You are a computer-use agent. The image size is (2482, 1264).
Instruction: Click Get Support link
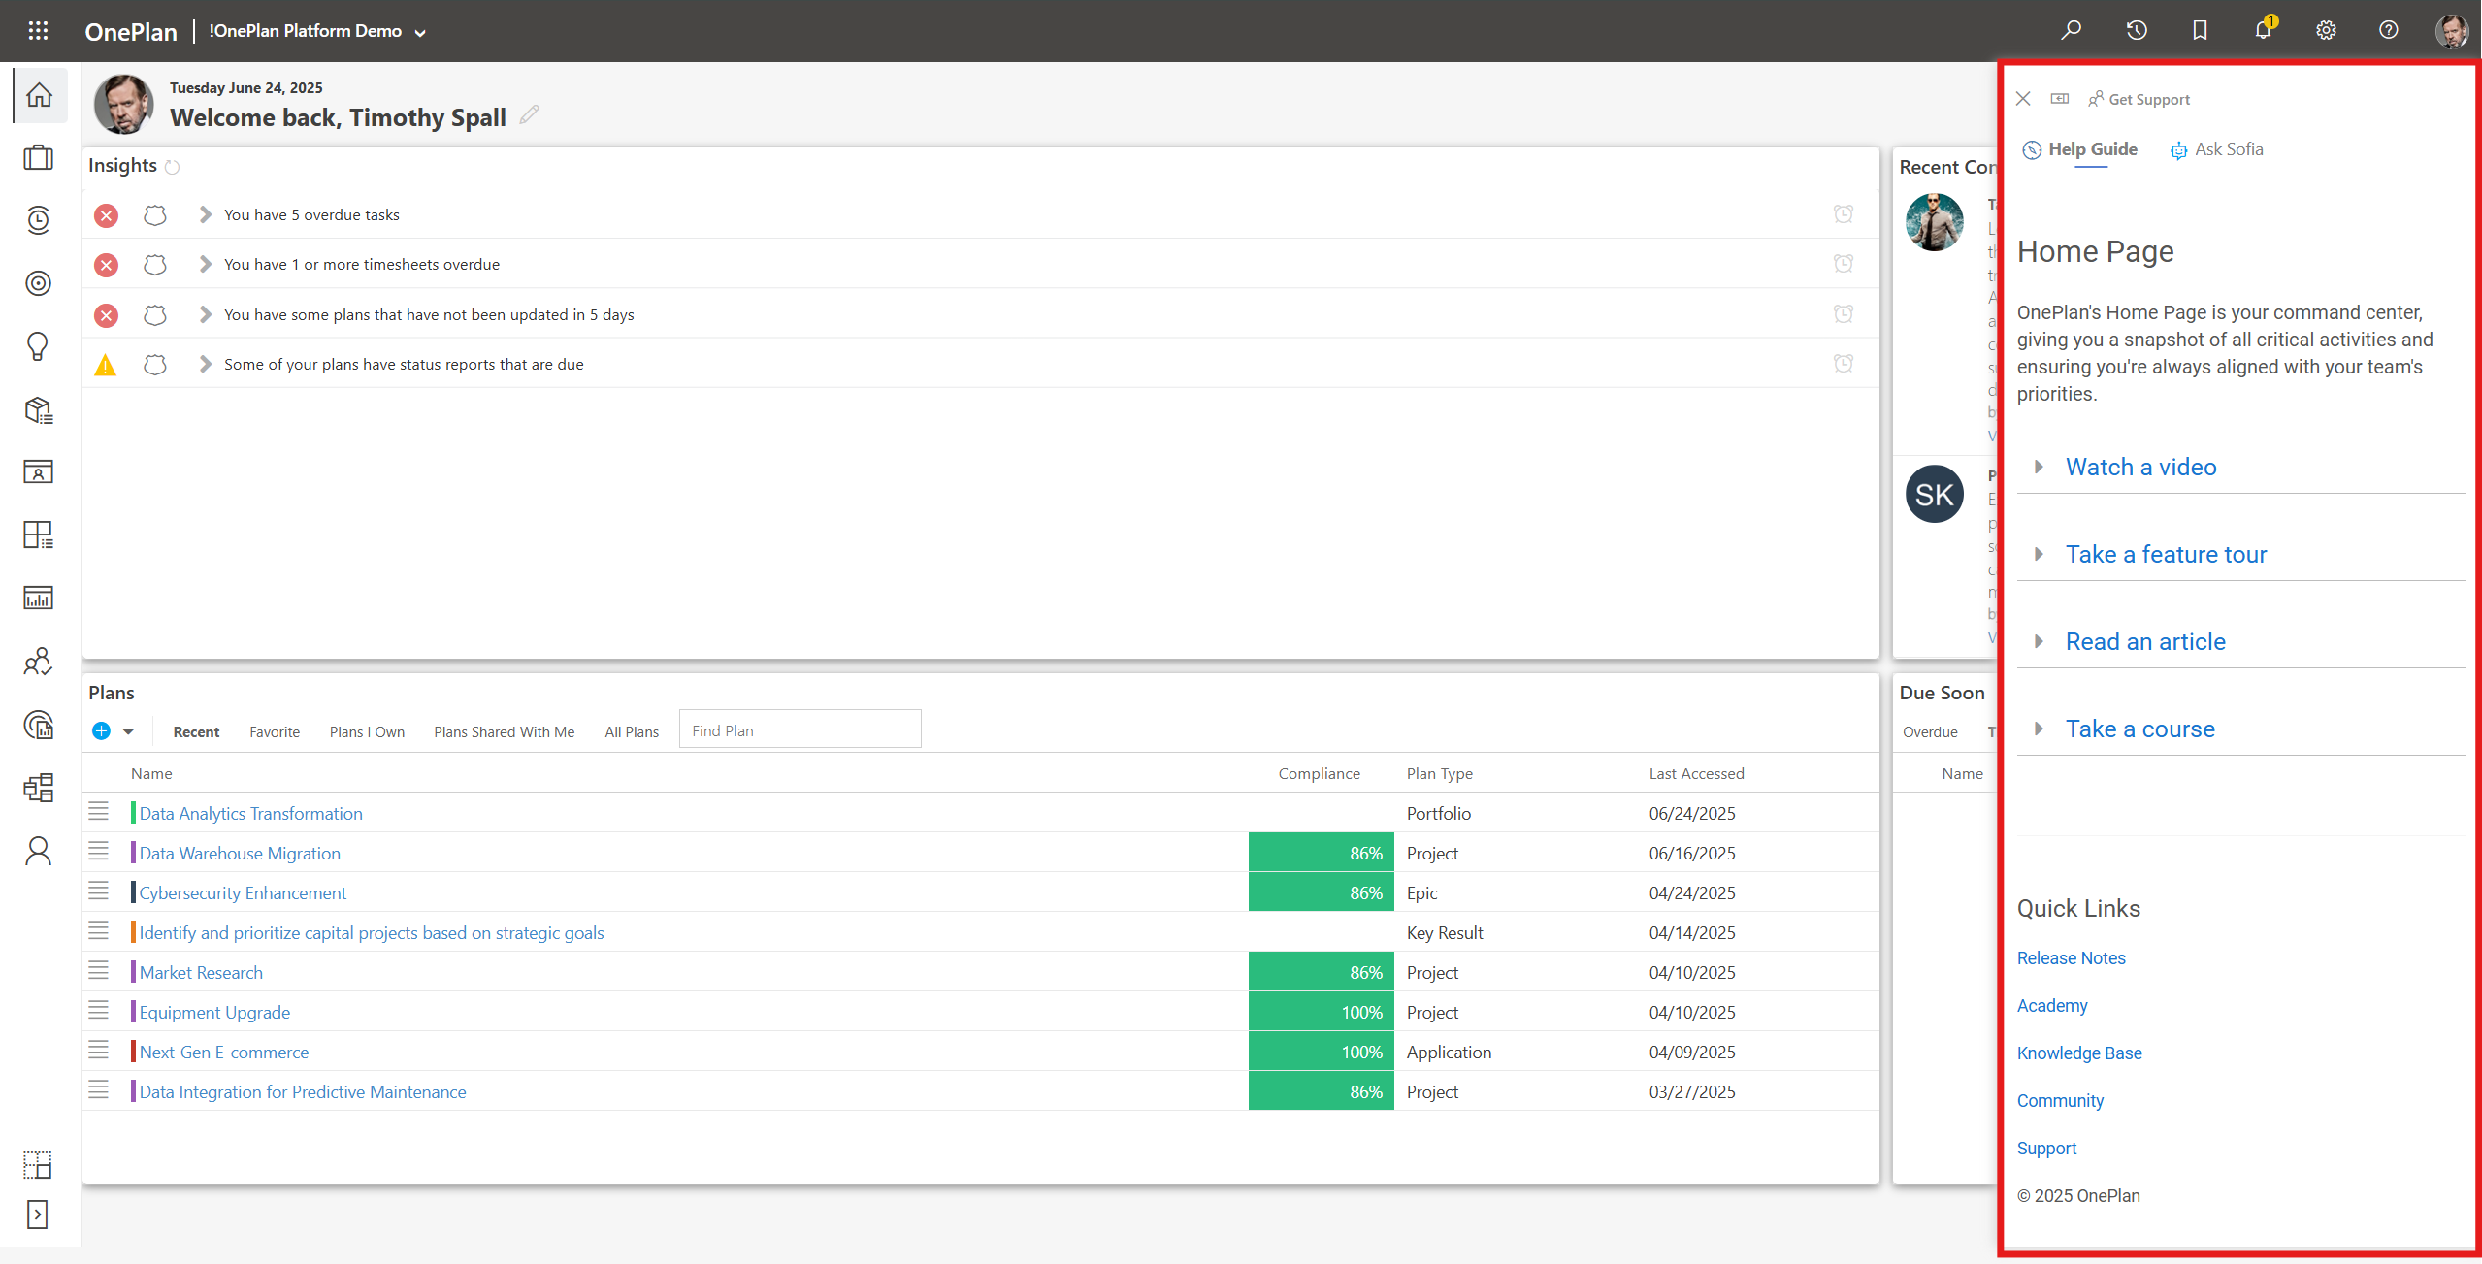(x=2139, y=99)
